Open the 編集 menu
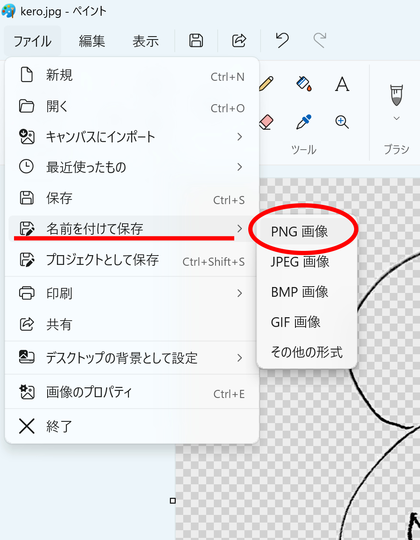Screen dimensions: 420x540 tap(92, 41)
